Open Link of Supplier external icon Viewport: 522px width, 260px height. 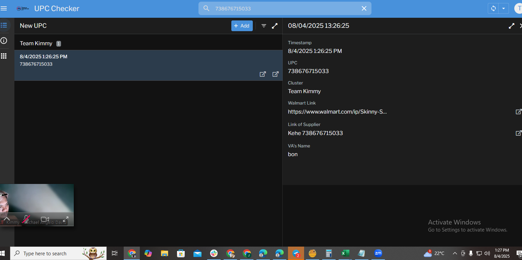click(x=518, y=133)
